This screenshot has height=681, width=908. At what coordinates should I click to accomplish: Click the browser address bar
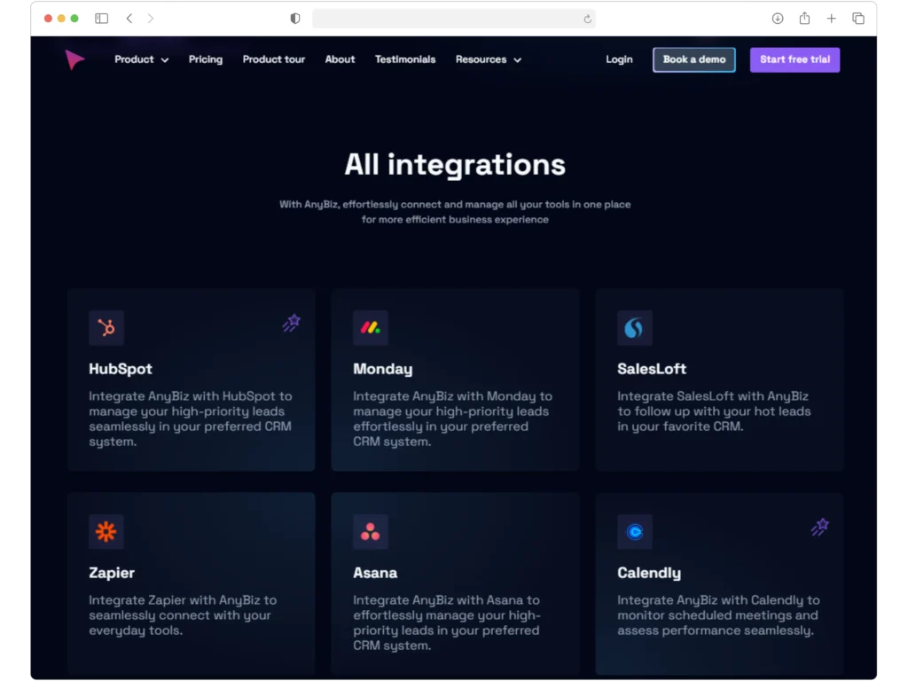(x=454, y=19)
